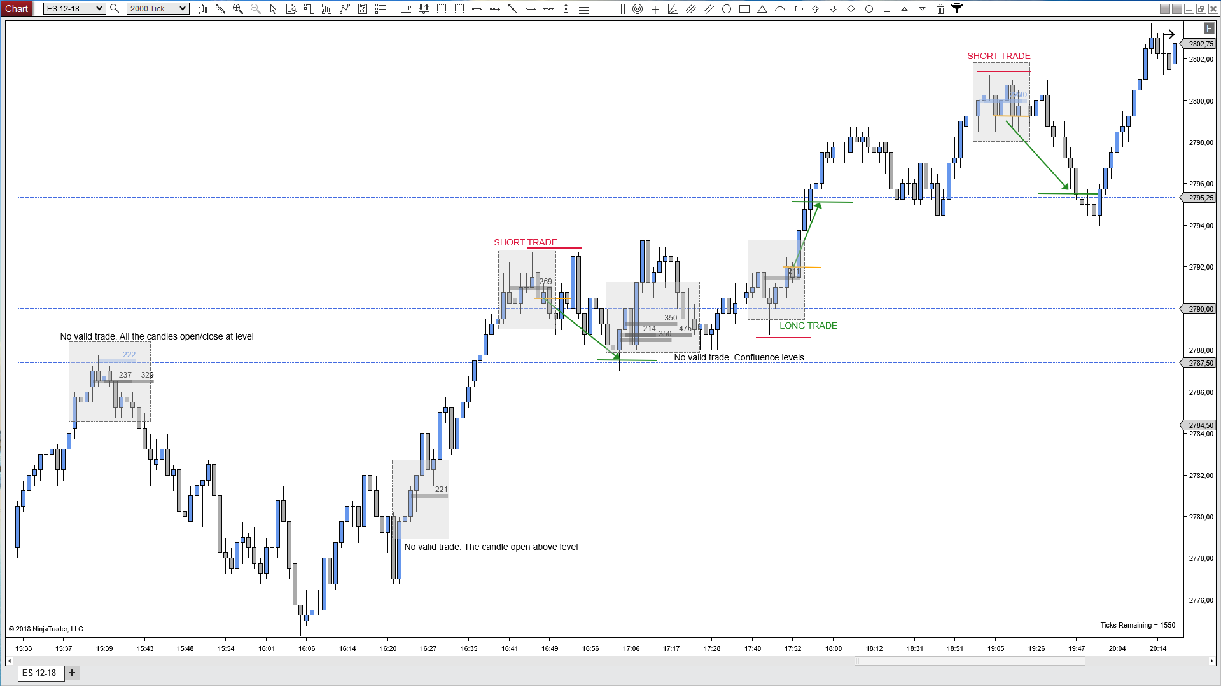Select the Fibonacci circle target tool
1221x686 pixels.
pyautogui.click(x=638, y=8)
